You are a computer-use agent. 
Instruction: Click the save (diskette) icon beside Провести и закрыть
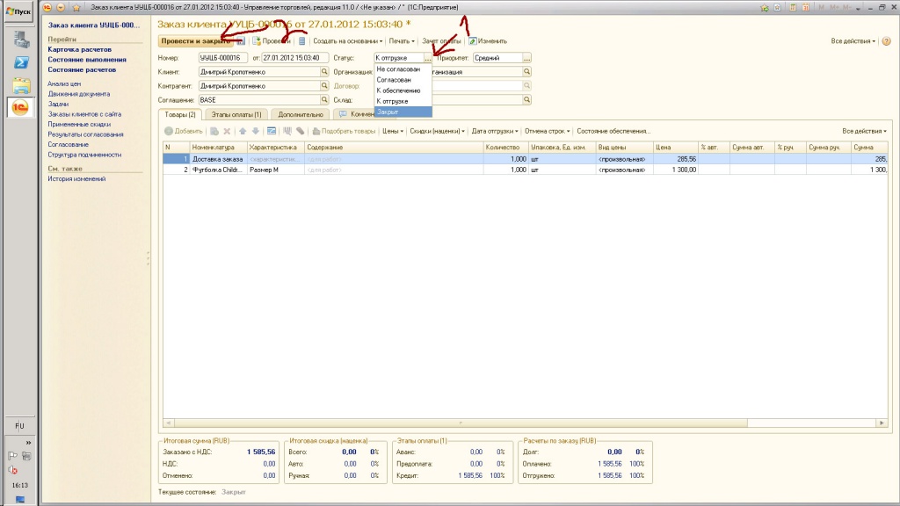(241, 41)
